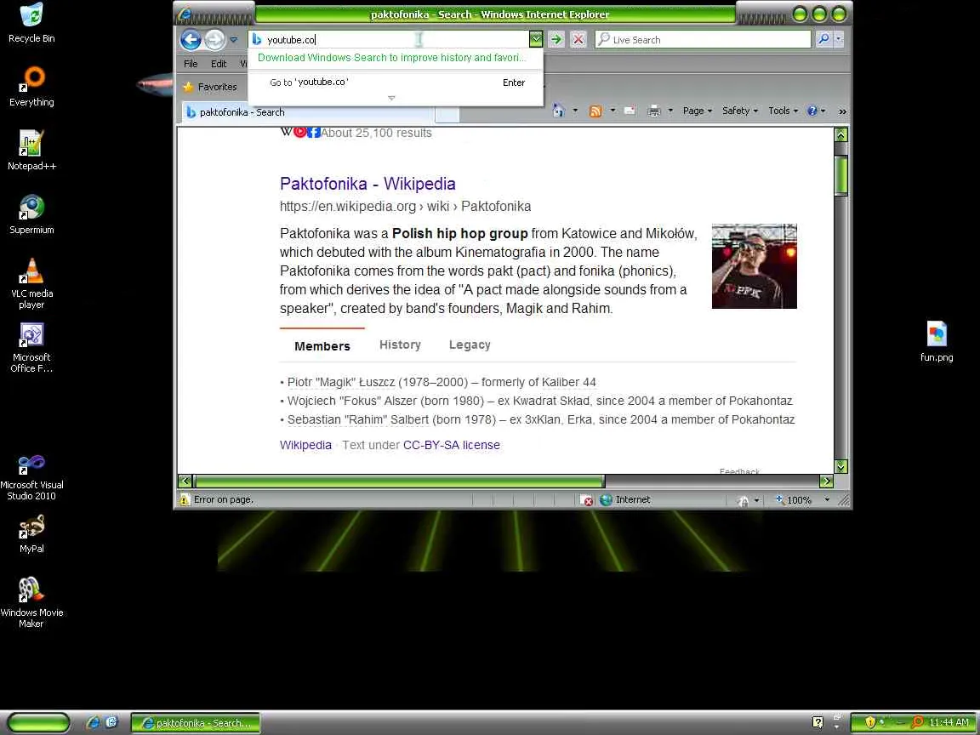Click the horizontal scrollbar left arrow
The width and height of the screenshot is (980, 735).
tap(185, 481)
